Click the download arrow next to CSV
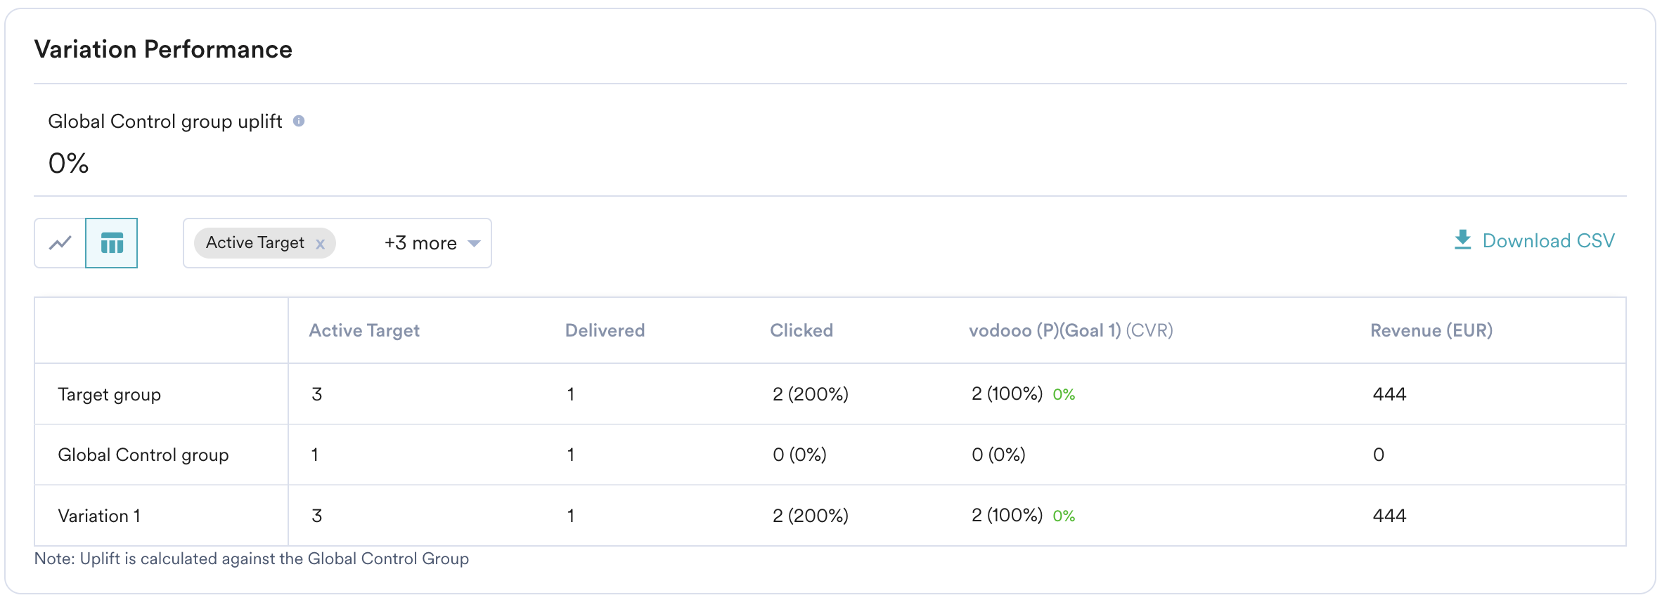This screenshot has width=1662, height=600. coord(1464,239)
